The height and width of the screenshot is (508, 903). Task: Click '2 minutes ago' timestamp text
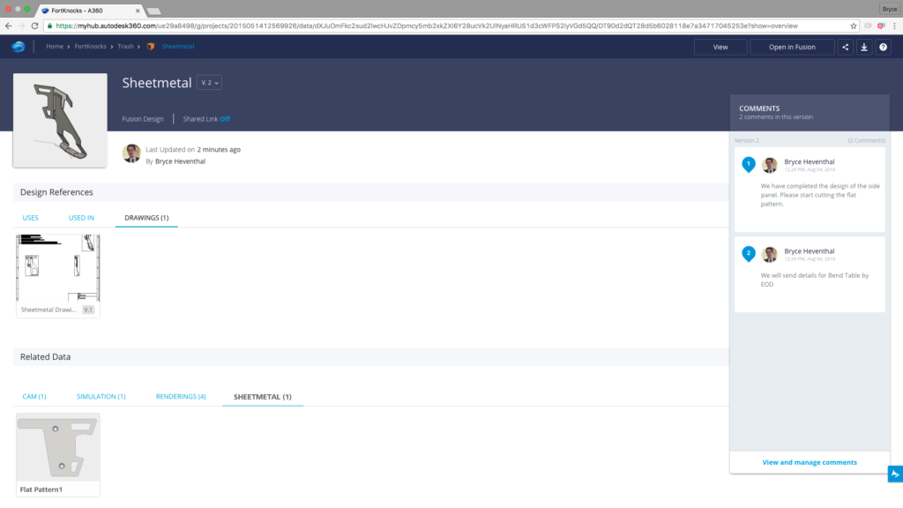[x=219, y=150]
